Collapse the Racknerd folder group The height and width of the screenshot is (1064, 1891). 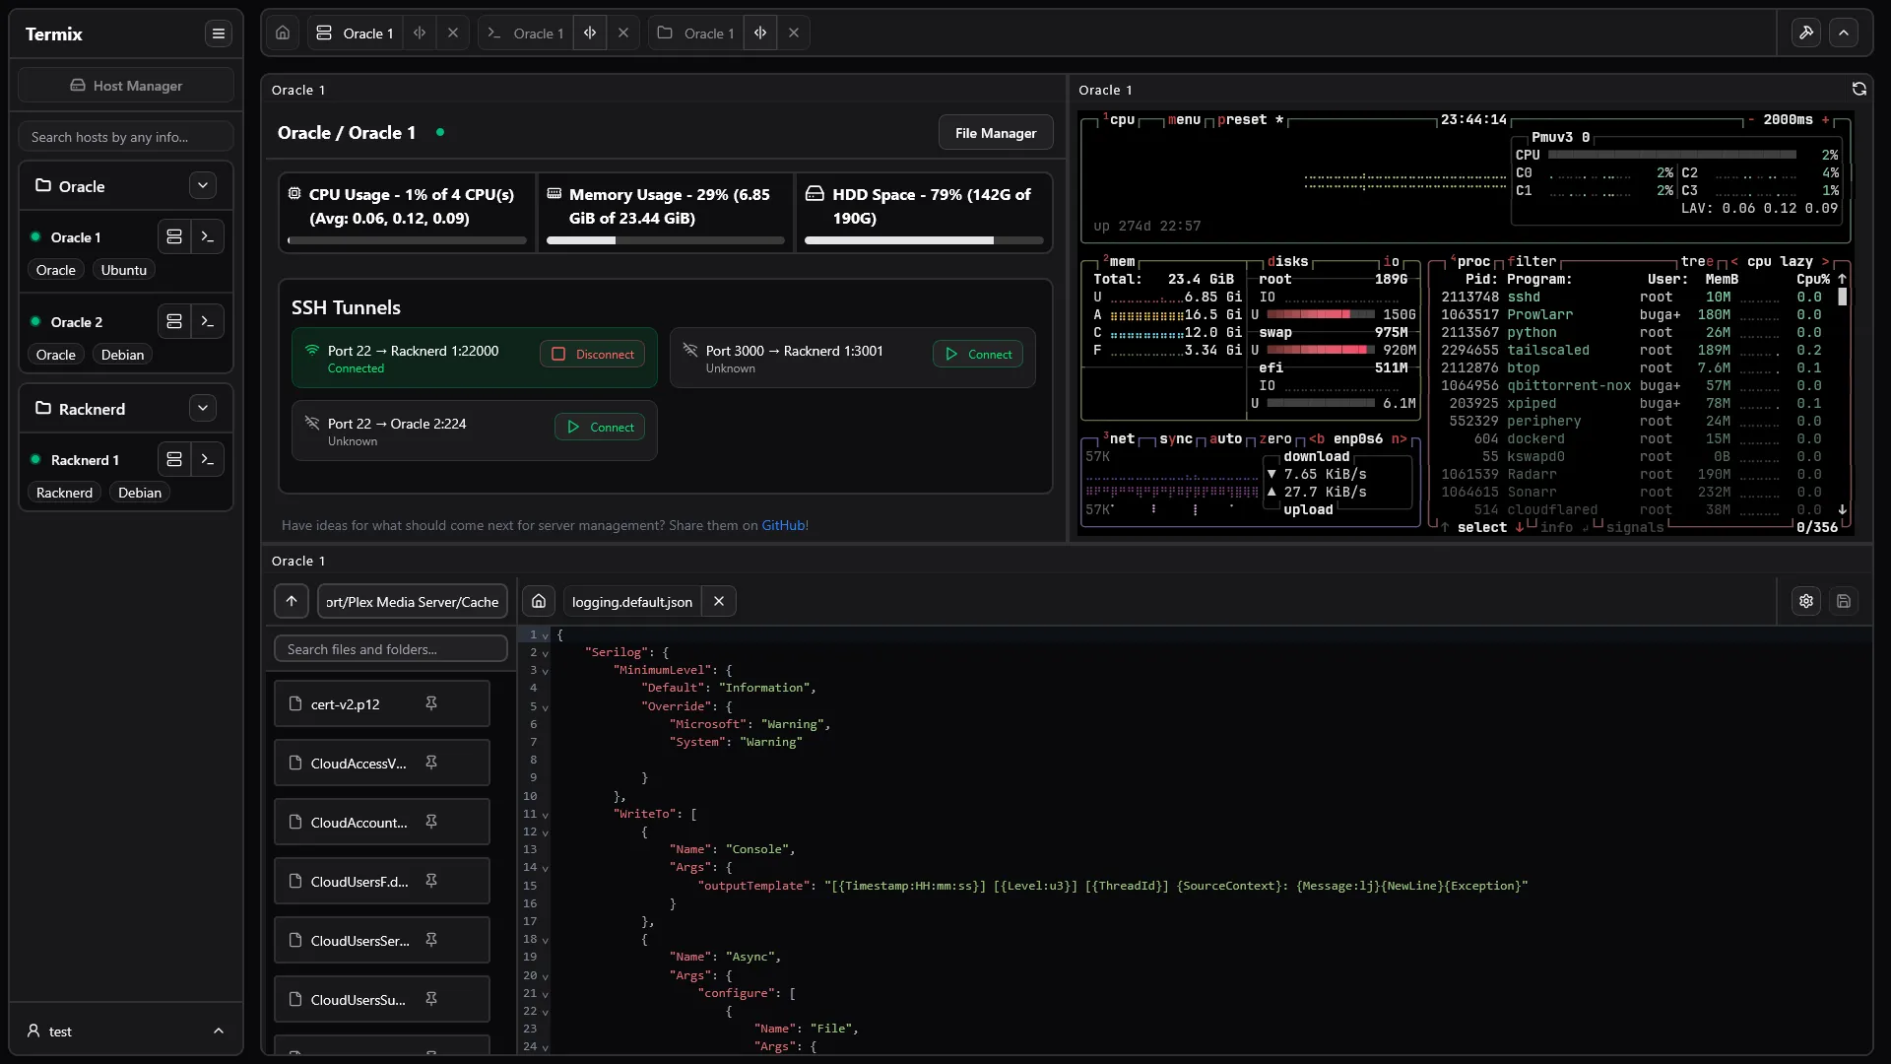(203, 408)
